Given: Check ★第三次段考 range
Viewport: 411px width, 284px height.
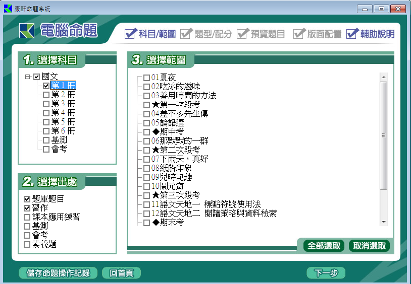Looking at the screenshot, I should tap(146, 195).
